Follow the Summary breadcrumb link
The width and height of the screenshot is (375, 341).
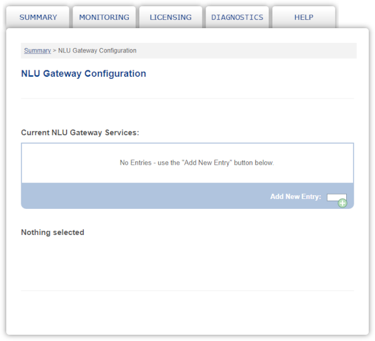(37, 50)
